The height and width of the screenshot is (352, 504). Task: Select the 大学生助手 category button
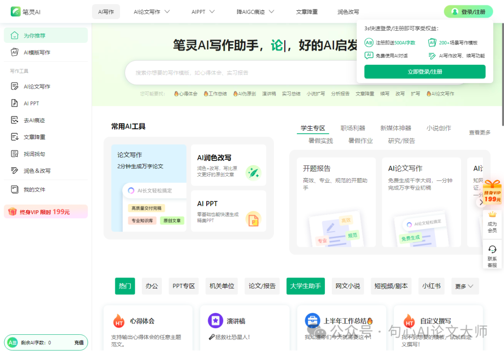pos(305,286)
